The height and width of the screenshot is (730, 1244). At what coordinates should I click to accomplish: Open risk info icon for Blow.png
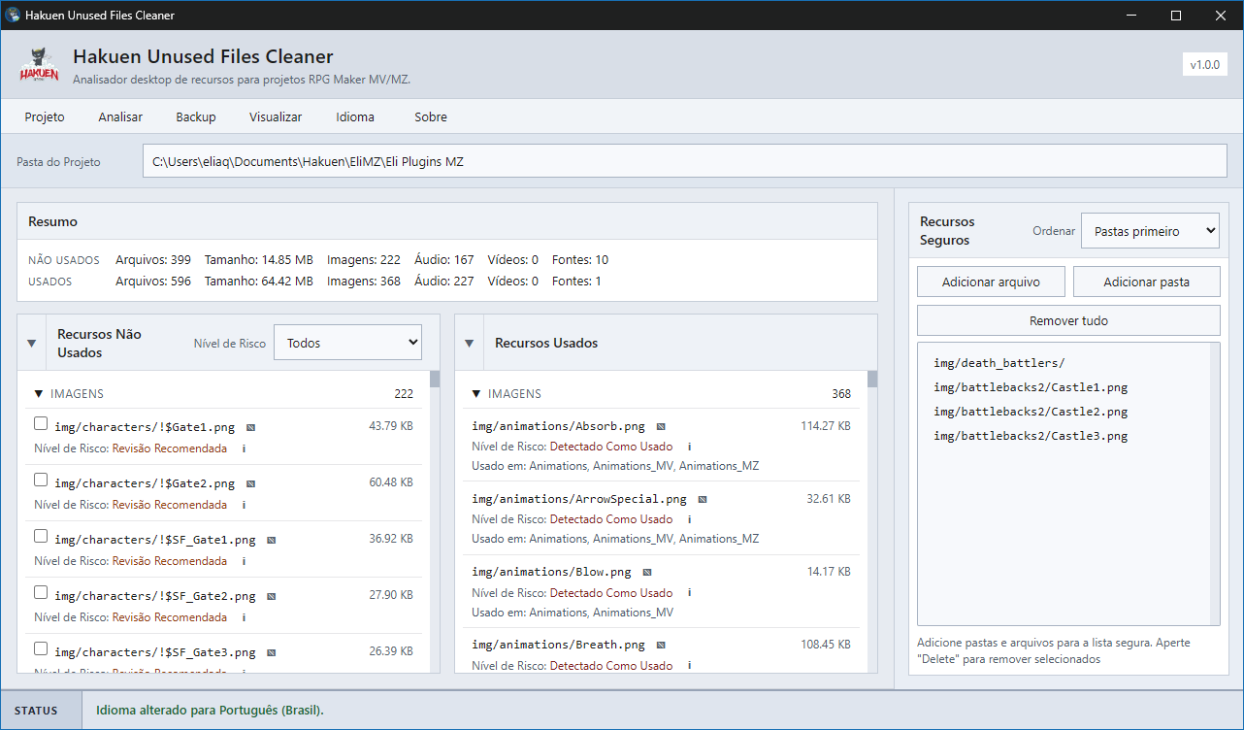[689, 592]
